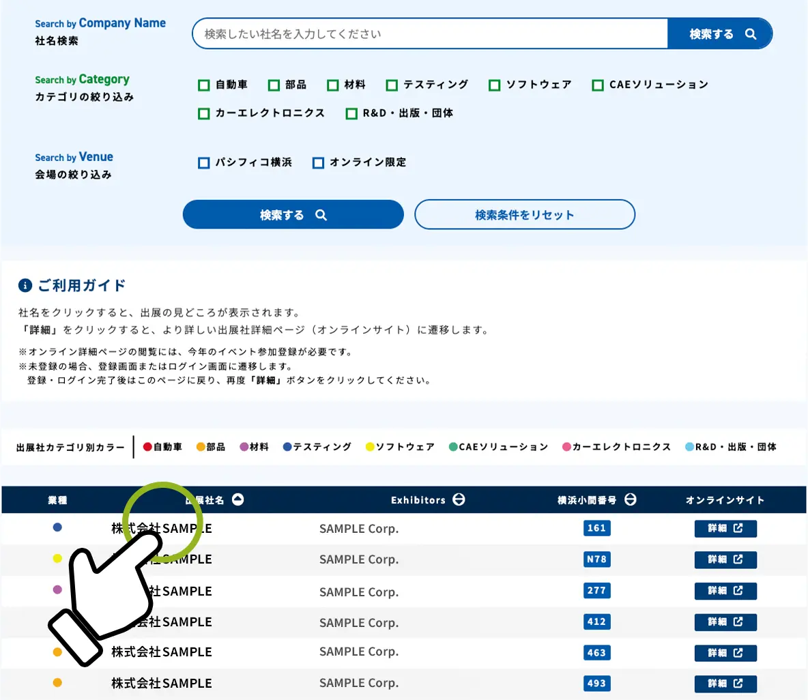Click the info icon beside ご利用ガイド

[x=26, y=286]
